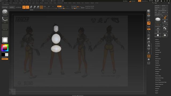
Task: Expand the Normal Map sub-palette
Action: coord(158,80)
